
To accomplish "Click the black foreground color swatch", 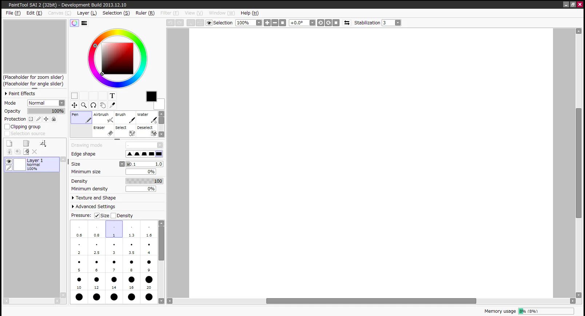I will pos(151,96).
